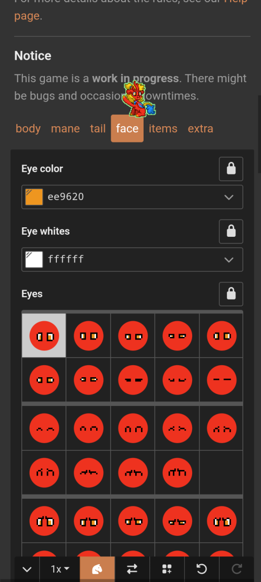
Task: Select fifth closed-eye style in third row
Action: 221,428
